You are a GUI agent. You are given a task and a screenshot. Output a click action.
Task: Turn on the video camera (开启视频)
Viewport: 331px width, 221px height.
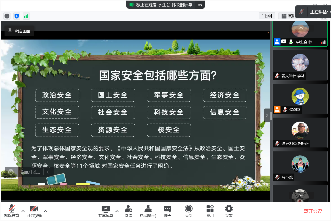pyautogui.click(x=34, y=211)
